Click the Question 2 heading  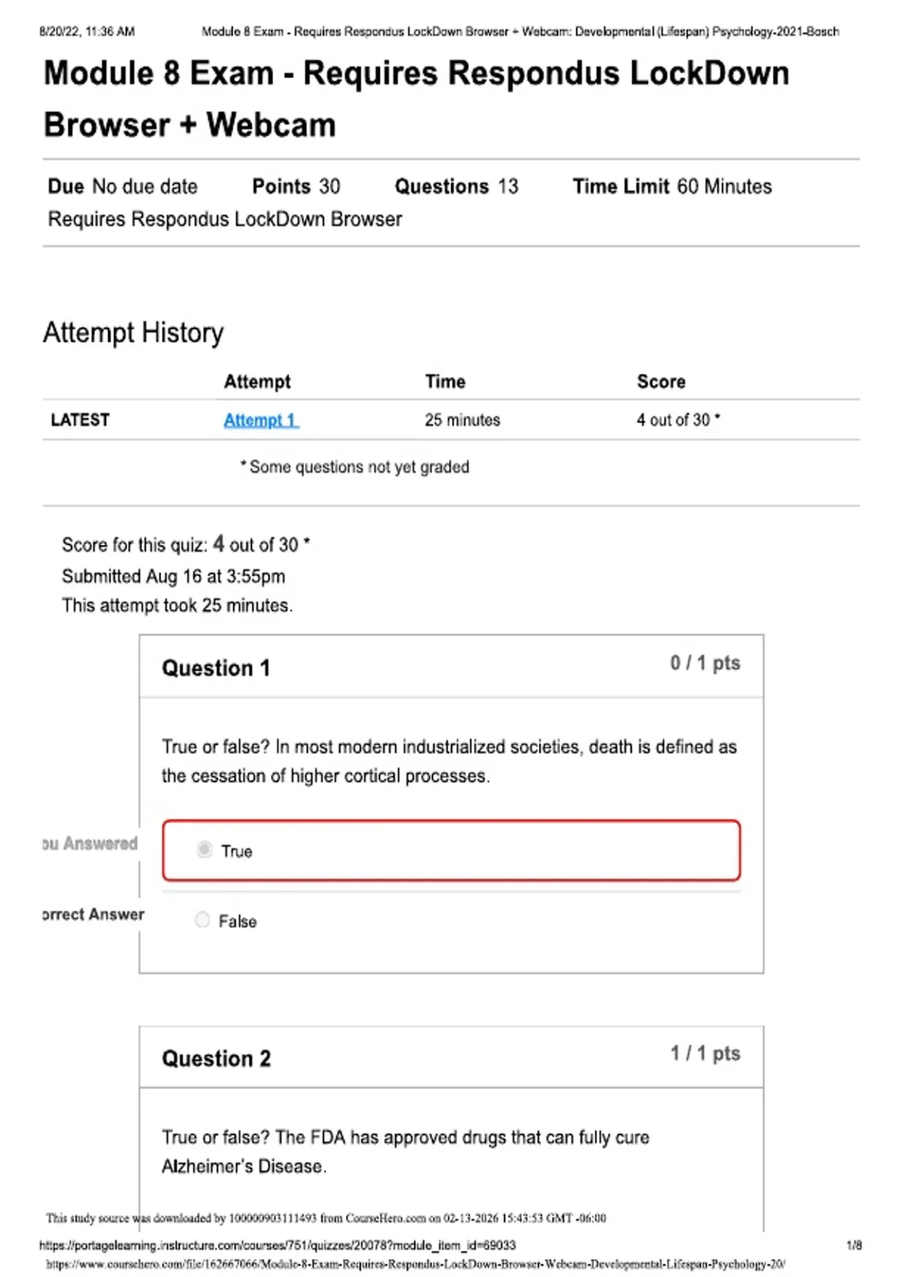click(216, 1058)
